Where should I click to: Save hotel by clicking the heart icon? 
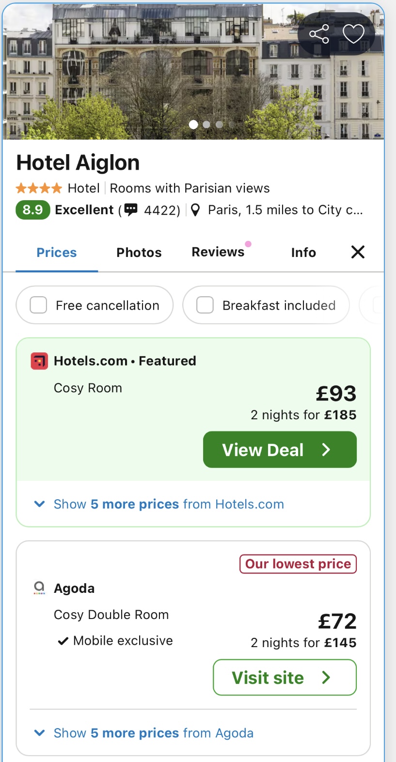click(353, 33)
